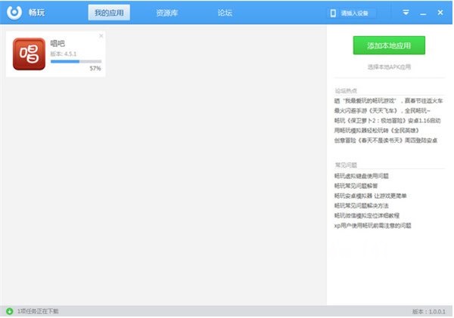
Task: Click 选择本地APK应用 caption
Action: 389,67
